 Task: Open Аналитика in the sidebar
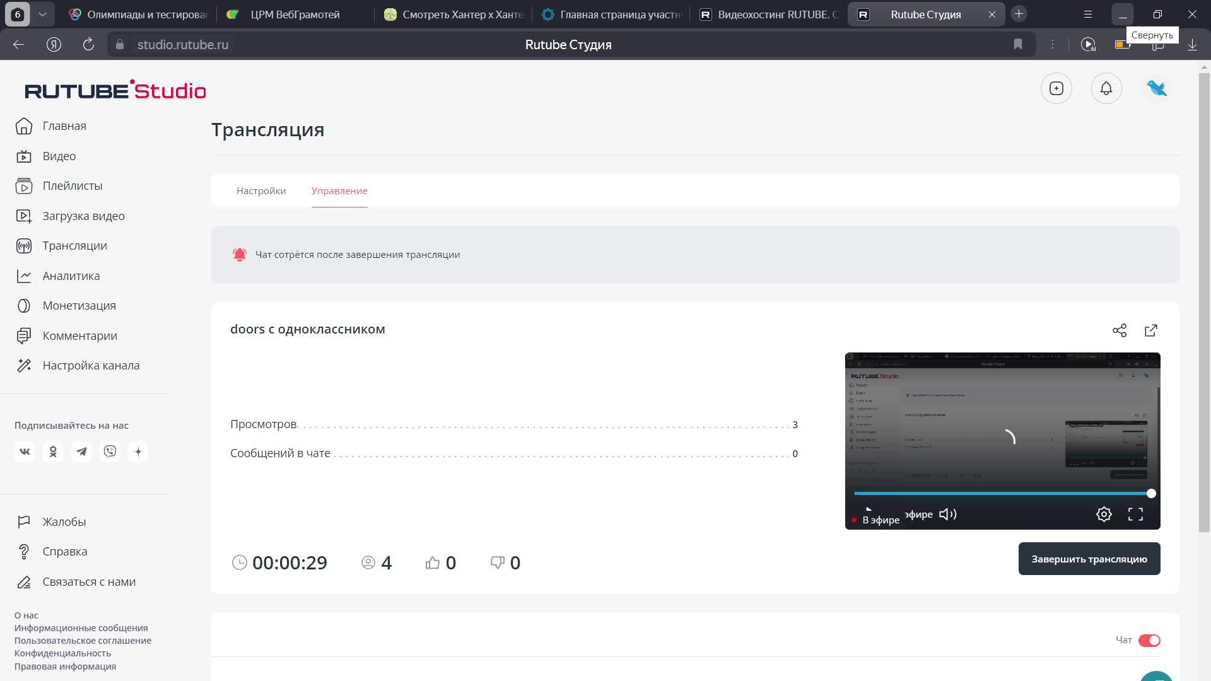57,276
